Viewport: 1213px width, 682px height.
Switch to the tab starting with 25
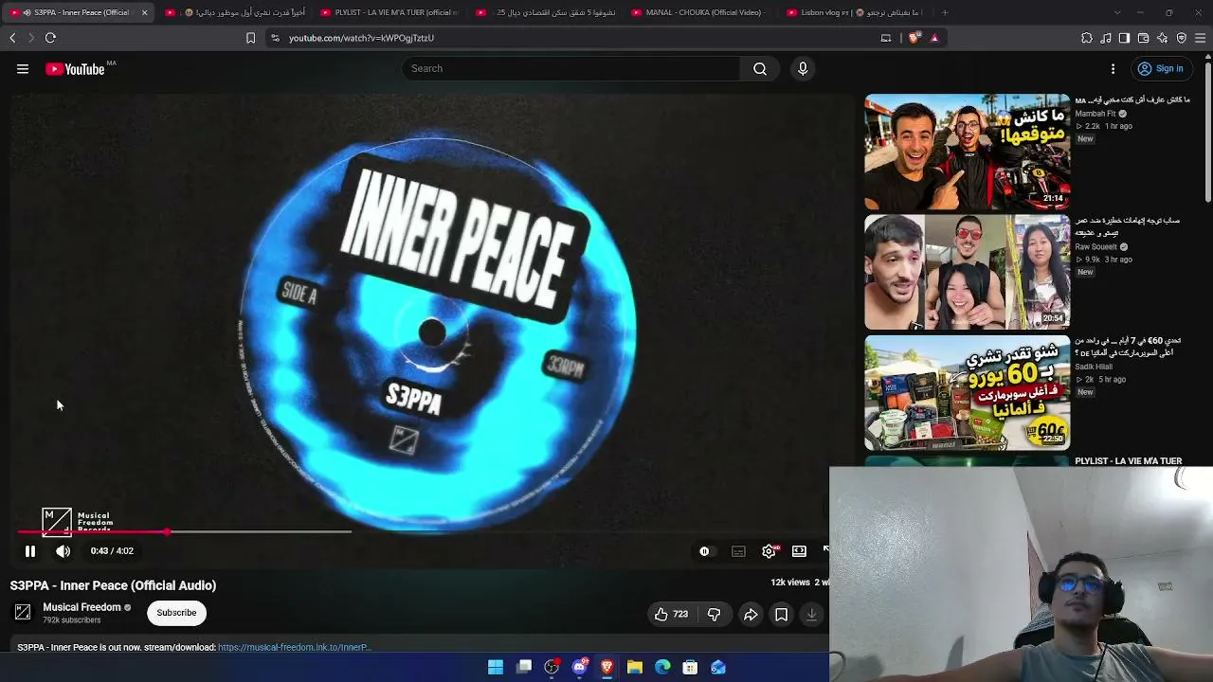[544, 12]
